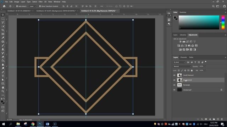Click foreground color swatch in toolbox
Image resolution: width=227 pixels, height=127 pixels.
click(x=2, y=102)
